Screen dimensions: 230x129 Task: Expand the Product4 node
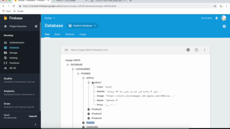tap(89, 118)
